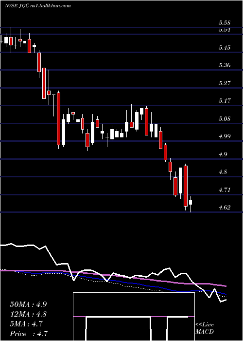
Task: Click the 5.17 price axis label
Action: tap(225, 101)
